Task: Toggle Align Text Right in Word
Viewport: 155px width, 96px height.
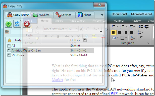Action: tap(126, 32)
